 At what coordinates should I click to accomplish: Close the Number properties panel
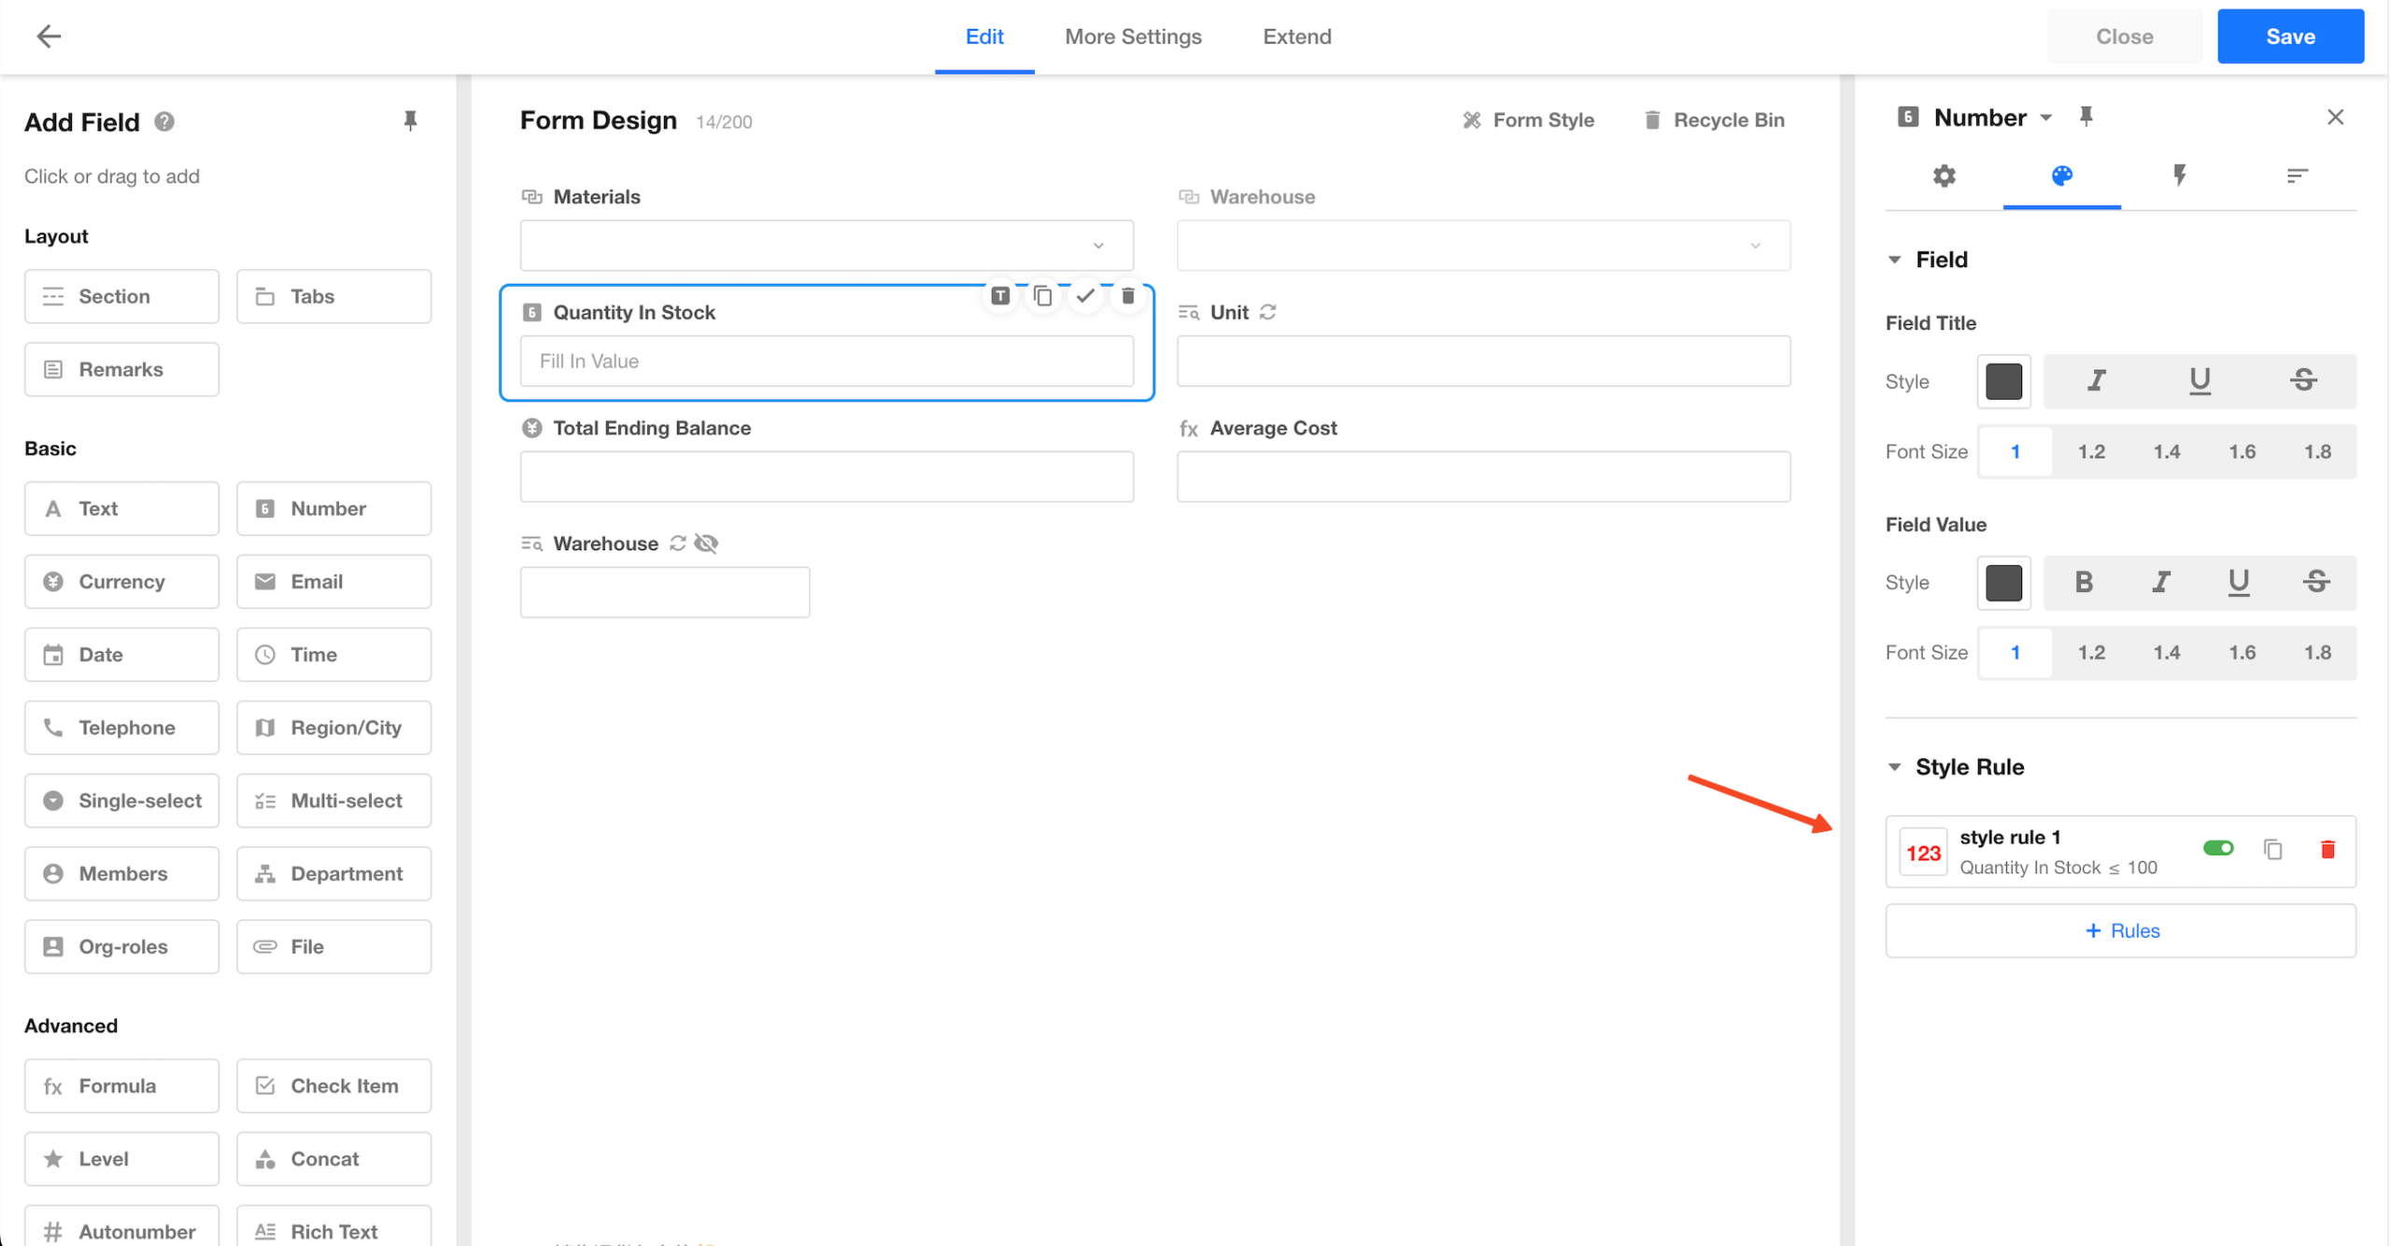tap(2335, 117)
